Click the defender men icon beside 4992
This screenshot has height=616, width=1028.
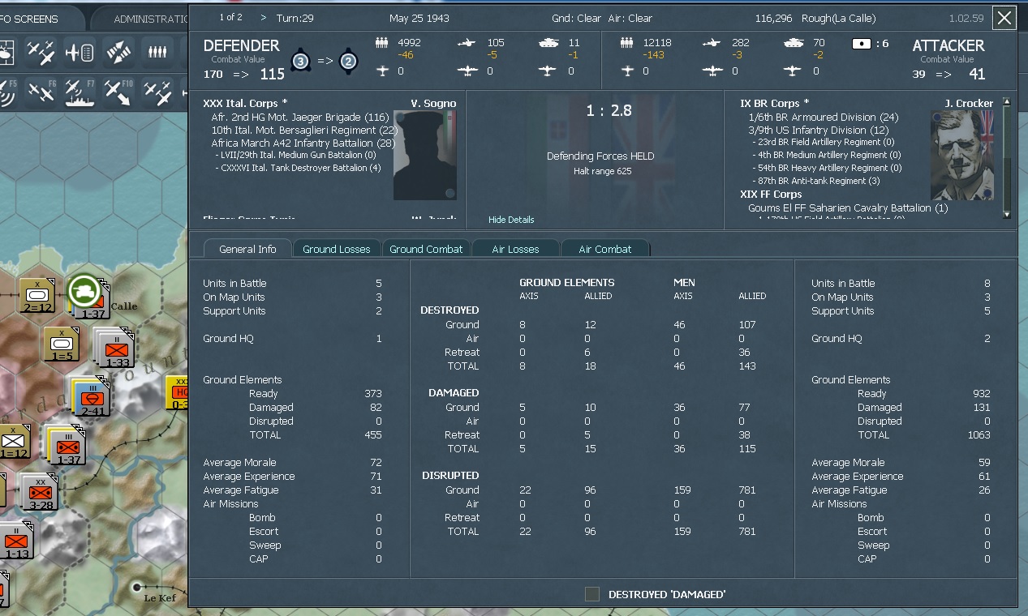383,43
